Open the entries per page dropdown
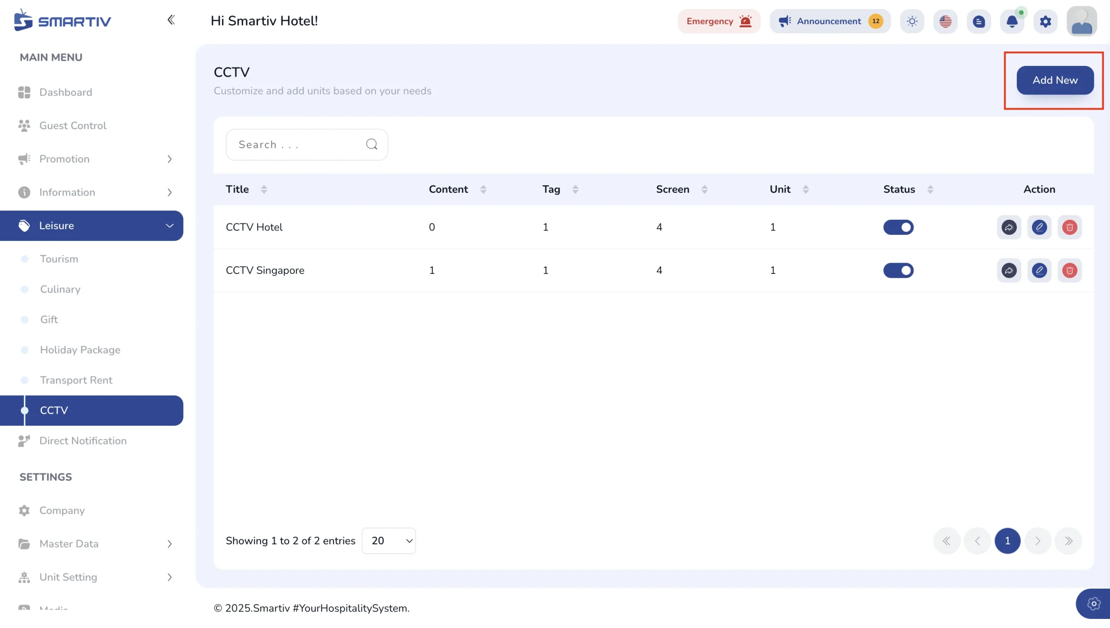Screen dimensions: 1110x628 [x=388, y=541]
